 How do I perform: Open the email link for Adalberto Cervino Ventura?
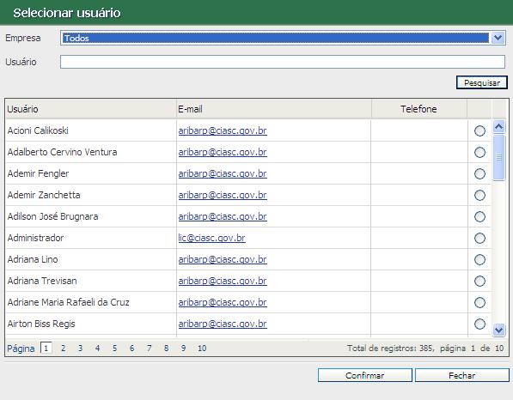(x=223, y=152)
